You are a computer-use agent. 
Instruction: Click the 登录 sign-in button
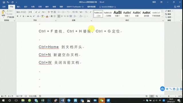(154, 2)
